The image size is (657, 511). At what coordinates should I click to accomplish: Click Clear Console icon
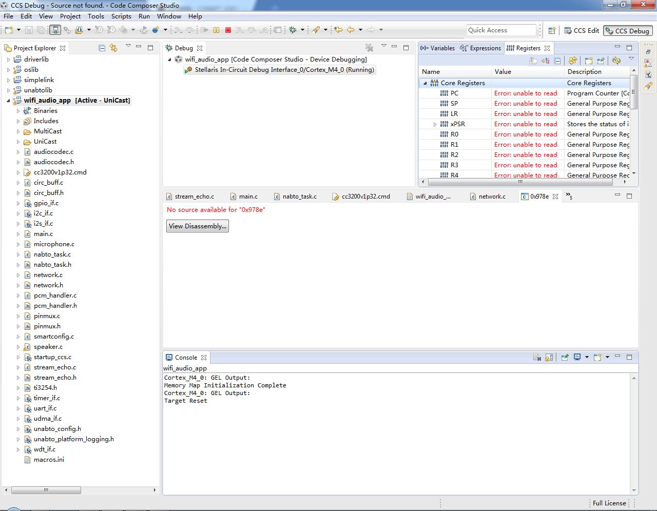point(537,357)
